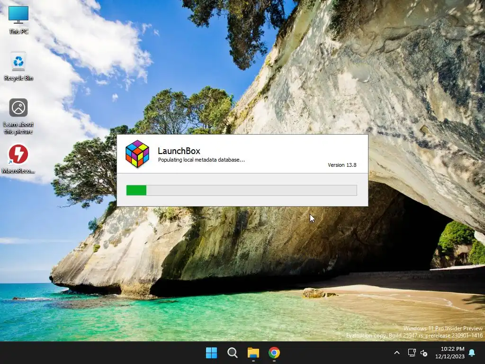Open Google Chrome from the taskbar
Image resolution: width=485 pixels, height=364 pixels.
(x=274, y=353)
